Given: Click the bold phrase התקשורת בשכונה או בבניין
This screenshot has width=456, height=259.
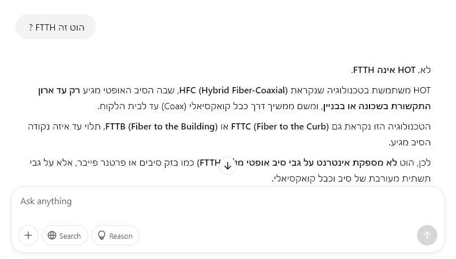Looking at the screenshot, I should click(x=377, y=106).
